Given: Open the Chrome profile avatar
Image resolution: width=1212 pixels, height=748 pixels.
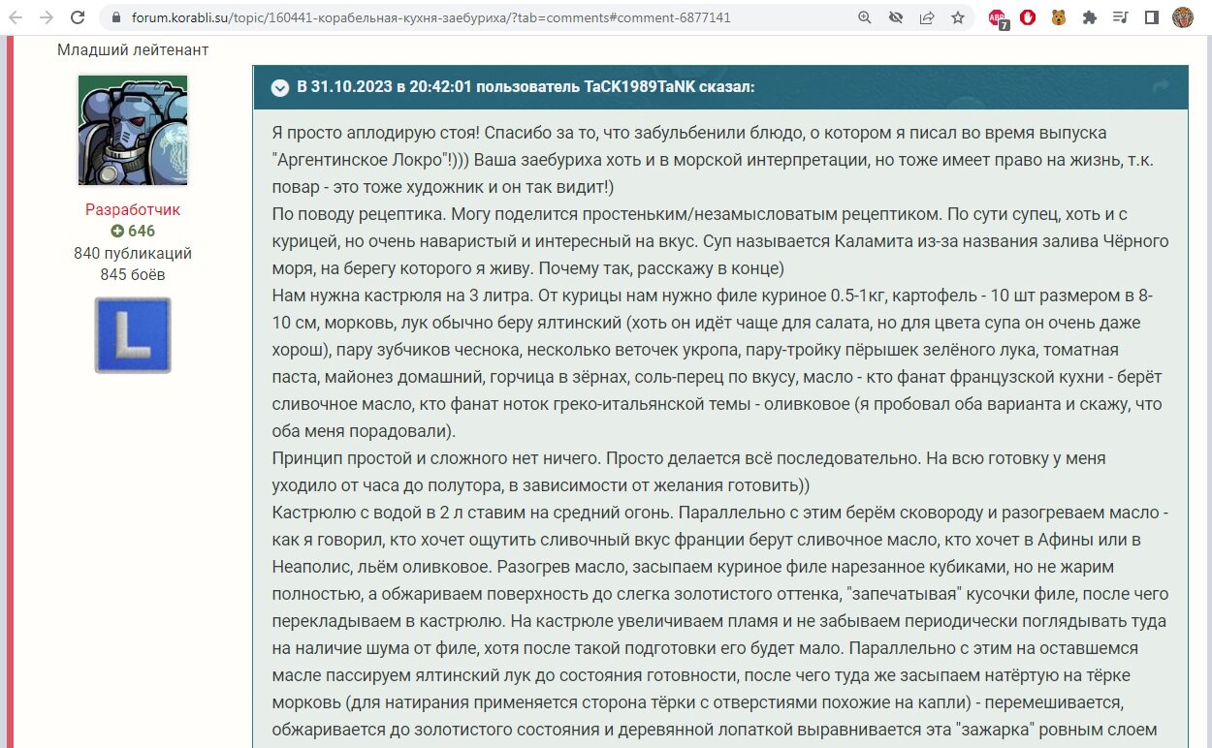Looking at the screenshot, I should tap(1183, 17).
